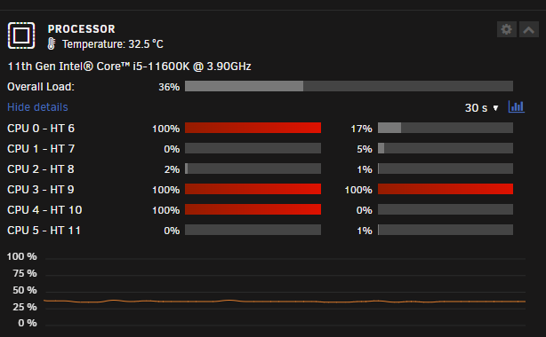Select the Overall Load bar
This screenshot has height=337, width=546.
pos(349,86)
